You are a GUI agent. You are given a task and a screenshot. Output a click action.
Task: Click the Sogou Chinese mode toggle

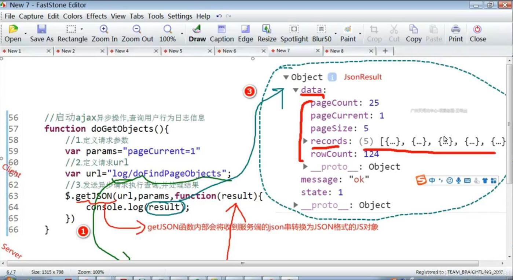(x=432, y=180)
